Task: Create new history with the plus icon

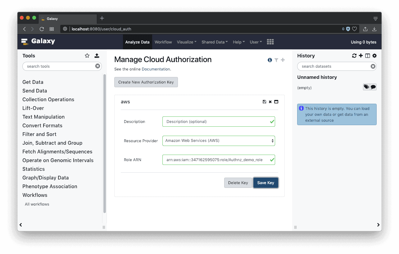Action: (x=361, y=56)
